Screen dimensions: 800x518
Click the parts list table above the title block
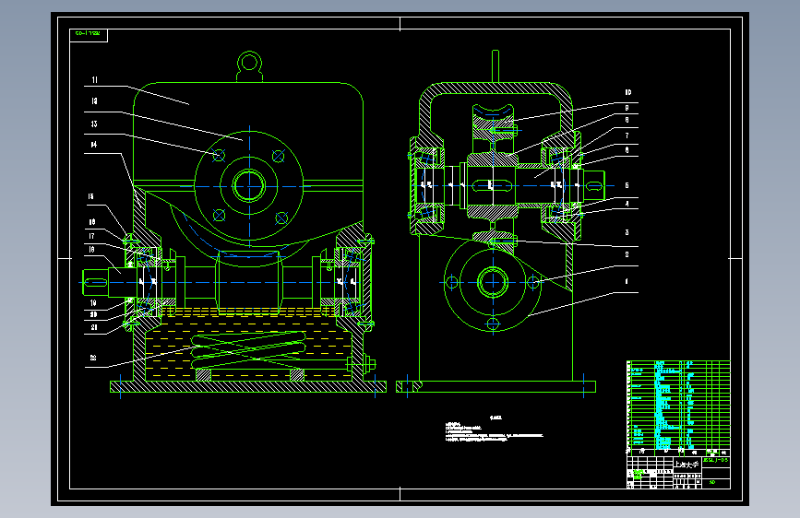pos(678,405)
